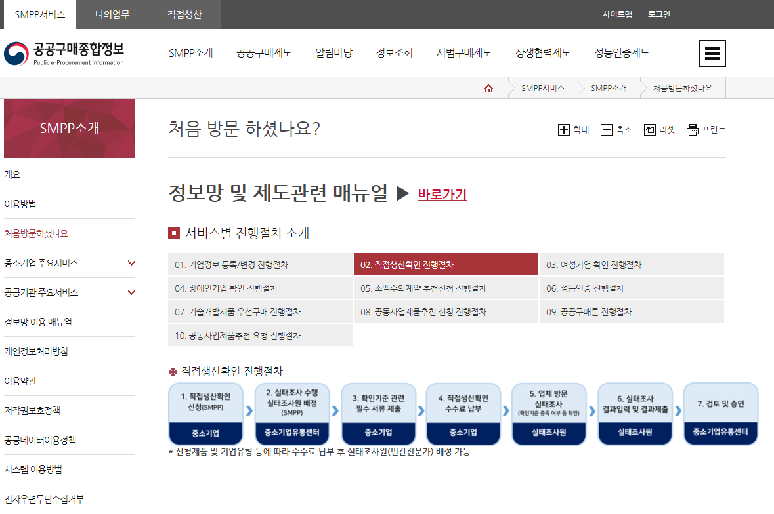Image resolution: width=774 pixels, height=514 pixels.
Task: Open the 성능인증제도 main menu
Action: pos(622,52)
